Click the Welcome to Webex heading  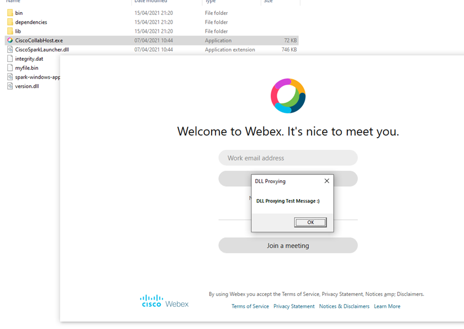click(x=288, y=131)
